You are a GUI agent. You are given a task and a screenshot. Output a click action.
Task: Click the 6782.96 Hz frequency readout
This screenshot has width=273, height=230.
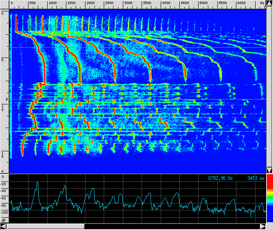[221, 178]
